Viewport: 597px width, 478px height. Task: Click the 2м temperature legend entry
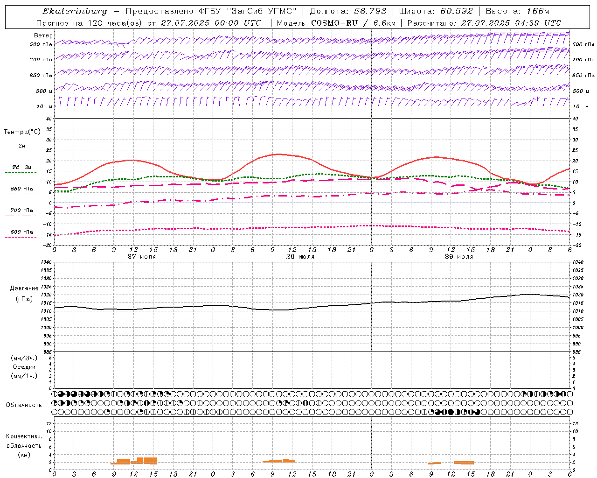coord(22,146)
